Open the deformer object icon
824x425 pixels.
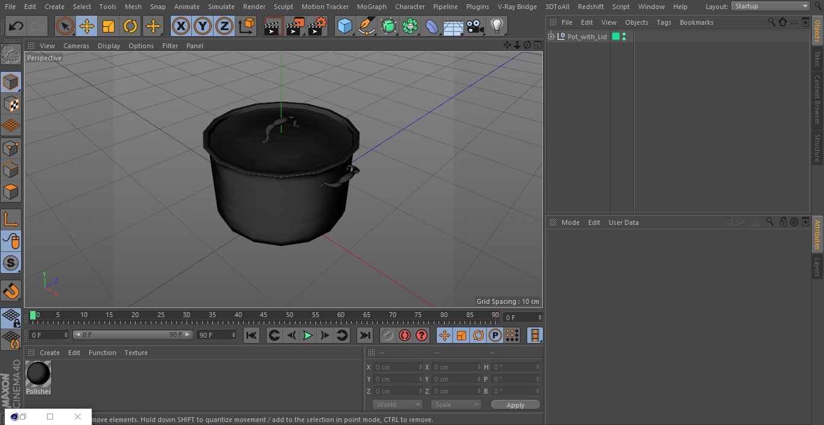(432, 27)
